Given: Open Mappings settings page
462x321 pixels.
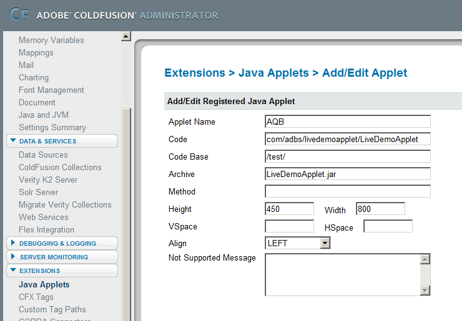Looking at the screenshot, I should (36, 52).
